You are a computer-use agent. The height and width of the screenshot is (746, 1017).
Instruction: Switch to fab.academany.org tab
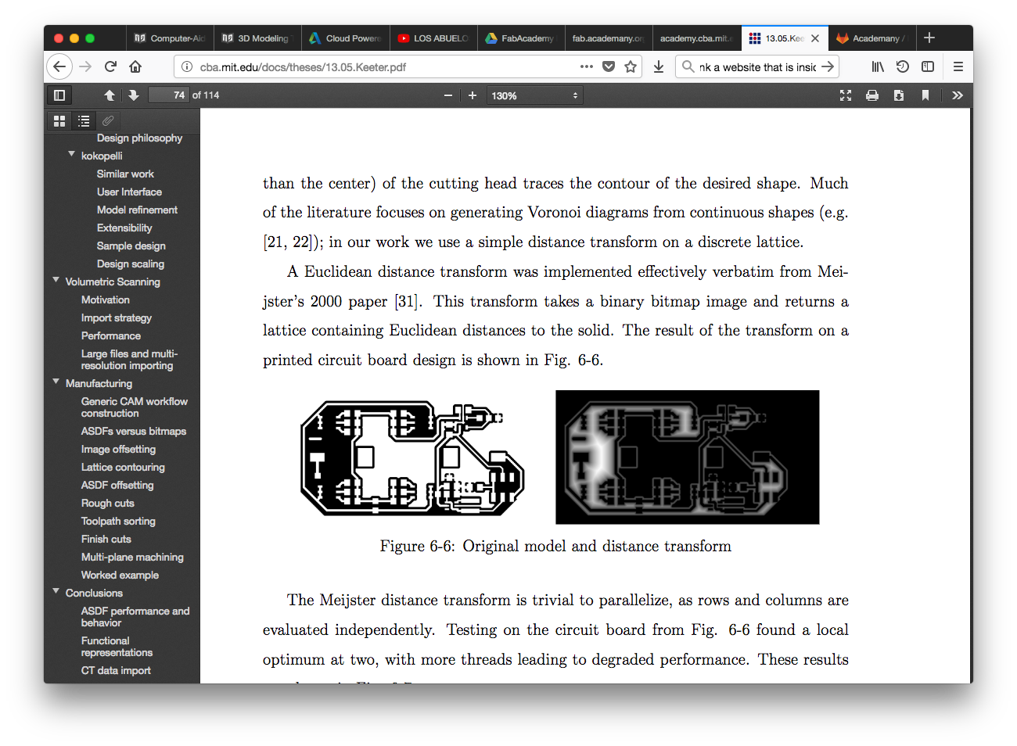click(x=608, y=38)
